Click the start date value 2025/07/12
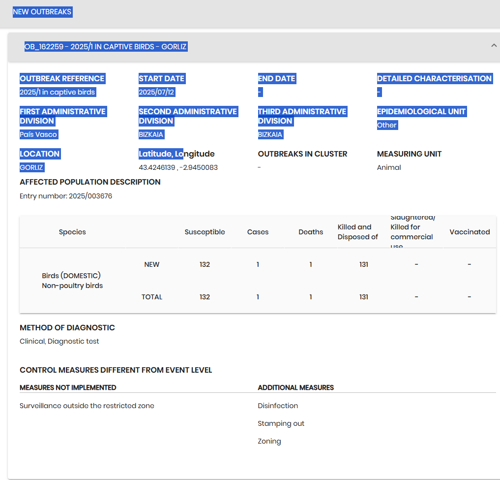 (x=156, y=92)
